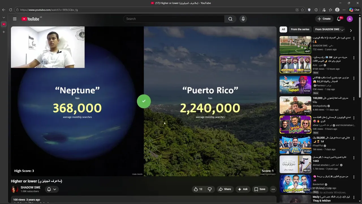The image size is (362, 204).
Task: Expand tab actions chevron in vertical tabs
Action: pos(4,18)
